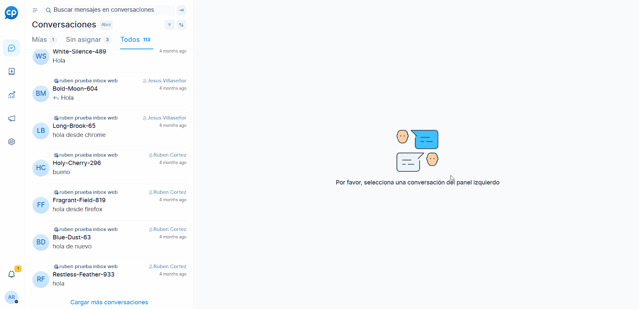The image size is (639, 309).
Task: Click the sort conversations icon
Action: 181,25
